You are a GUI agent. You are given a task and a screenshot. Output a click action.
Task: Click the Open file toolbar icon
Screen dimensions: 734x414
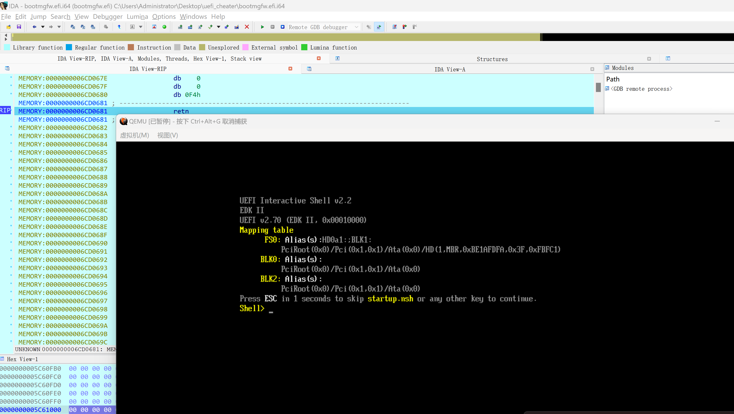tap(9, 27)
